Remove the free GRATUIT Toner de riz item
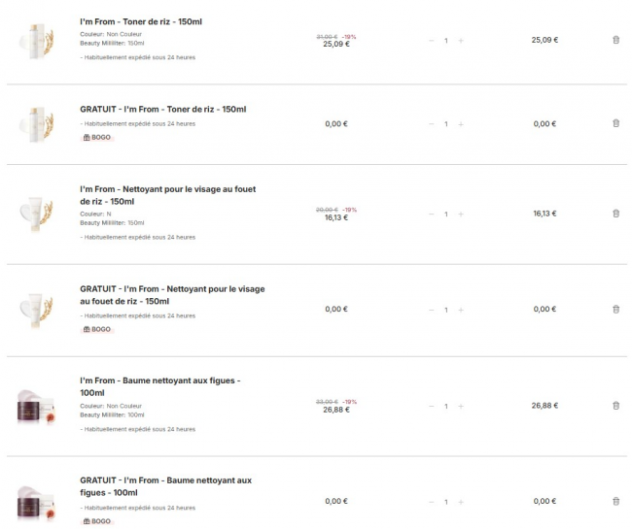632x529 pixels. (x=615, y=123)
